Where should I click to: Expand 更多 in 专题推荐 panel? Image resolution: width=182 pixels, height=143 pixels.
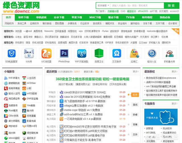coord(174,104)
